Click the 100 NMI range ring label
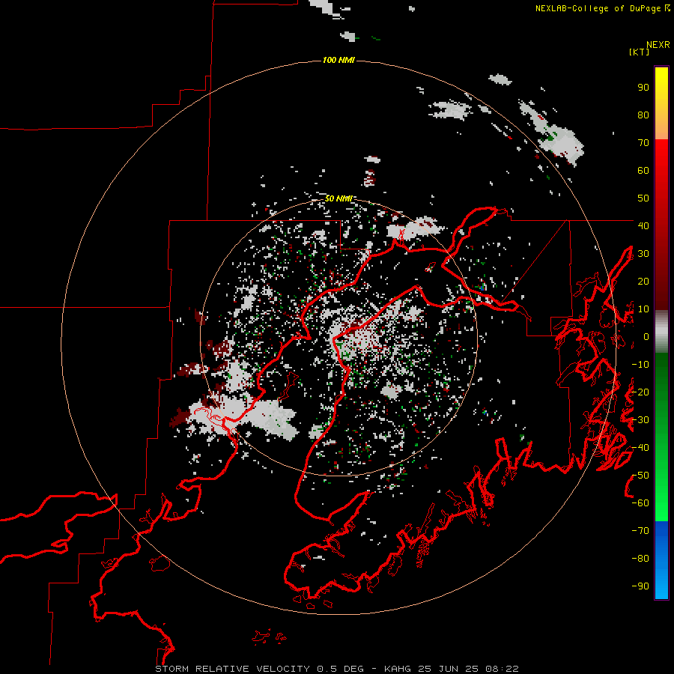The height and width of the screenshot is (674, 674). (338, 60)
